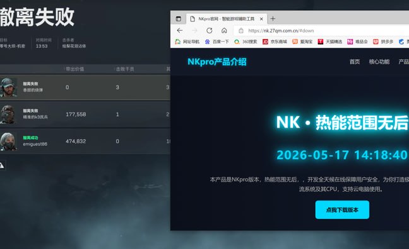Click the green 撤离成功 status label
Image resolution: width=409 pixels, height=249 pixels.
[30, 138]
